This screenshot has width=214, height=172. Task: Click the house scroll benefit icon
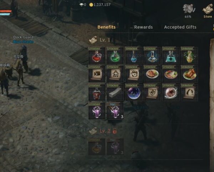click(x=115, y=74)
